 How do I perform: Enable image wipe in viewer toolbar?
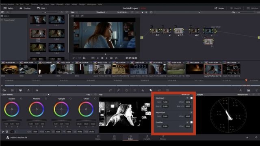(x=72, y=16)
